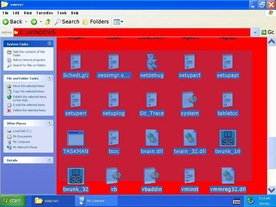This screenshot has height=207, width=276.
Task: Open the Help menu
Action: click(x=75, y=13)
